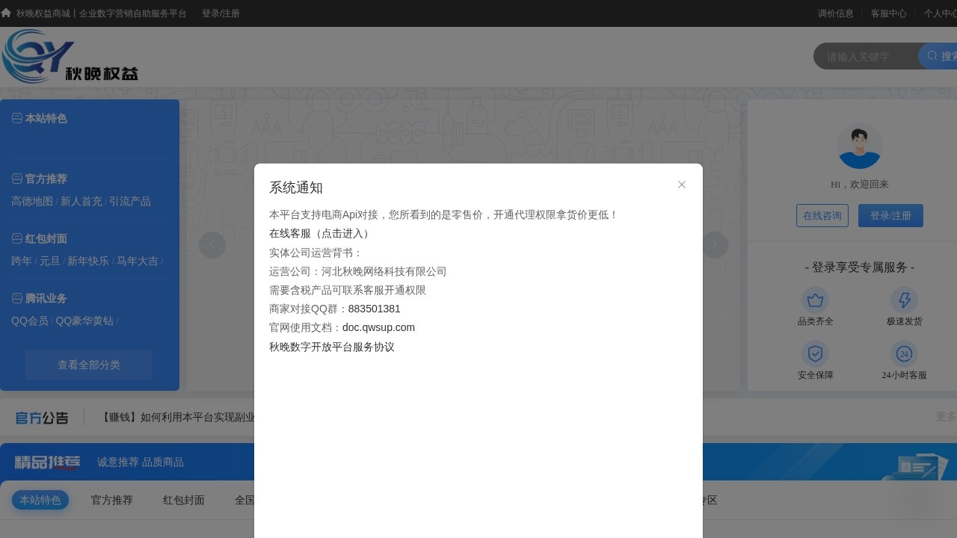Open 新年快乐 category link
The height and width of the screenshot is (538, 957).
click(x=88, y=261)
